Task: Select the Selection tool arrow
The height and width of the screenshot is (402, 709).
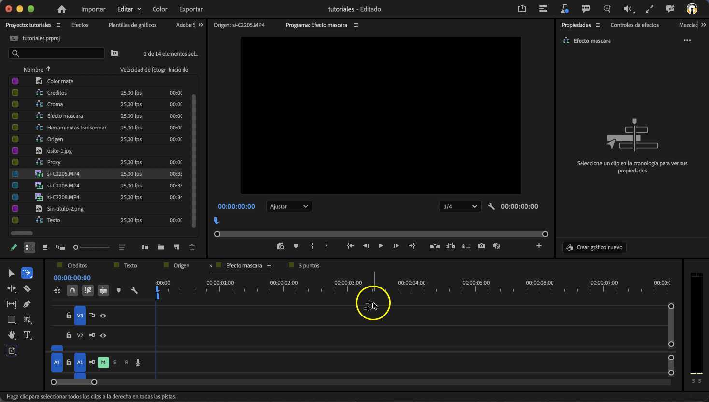Action: point(12,273)
